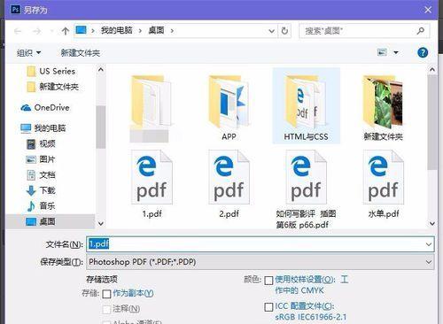Expand breadcrumb chevron after 桌面
Screen dimensions: 443x324
point(172,31)
